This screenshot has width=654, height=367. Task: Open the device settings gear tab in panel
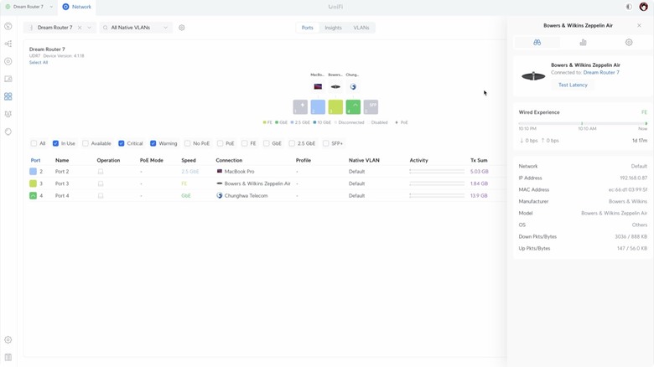[x=629, y=42]
